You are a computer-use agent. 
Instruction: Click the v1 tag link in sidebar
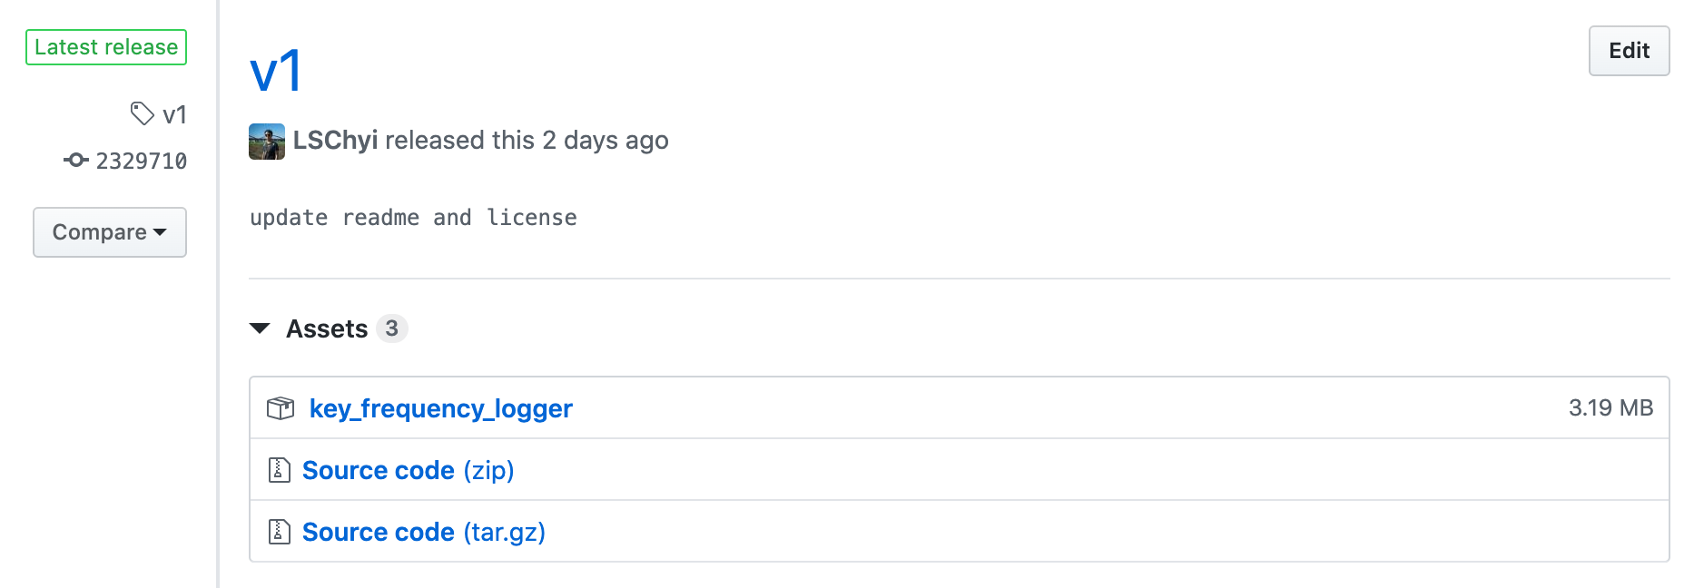point(174,114)
